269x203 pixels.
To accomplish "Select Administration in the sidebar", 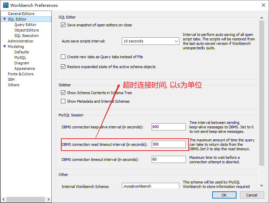I will click(x=21, y=41).
